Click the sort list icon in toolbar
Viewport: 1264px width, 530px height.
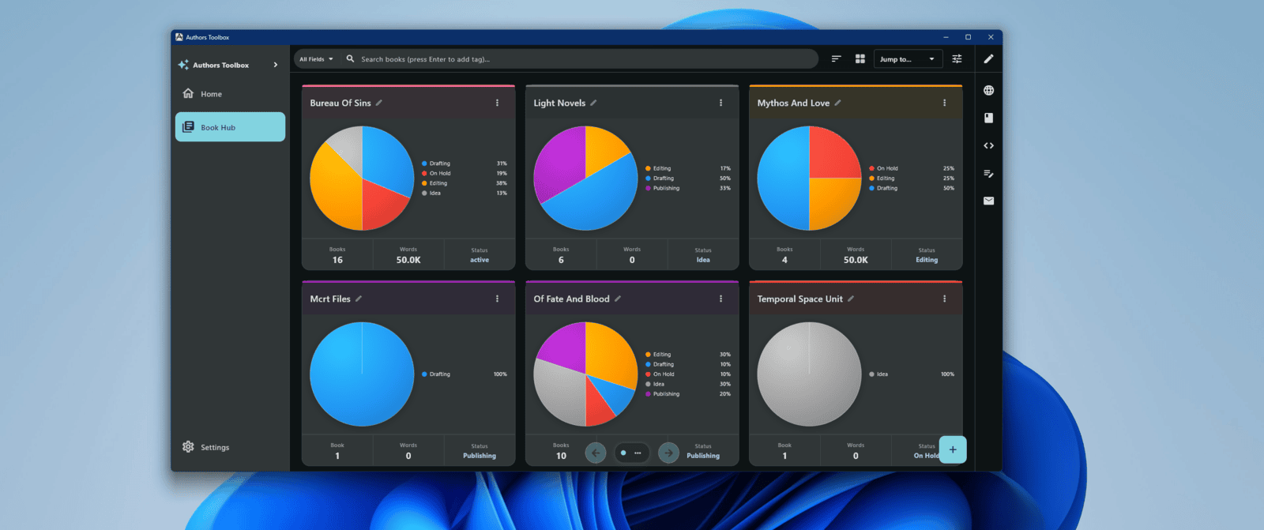pos(836,59)
